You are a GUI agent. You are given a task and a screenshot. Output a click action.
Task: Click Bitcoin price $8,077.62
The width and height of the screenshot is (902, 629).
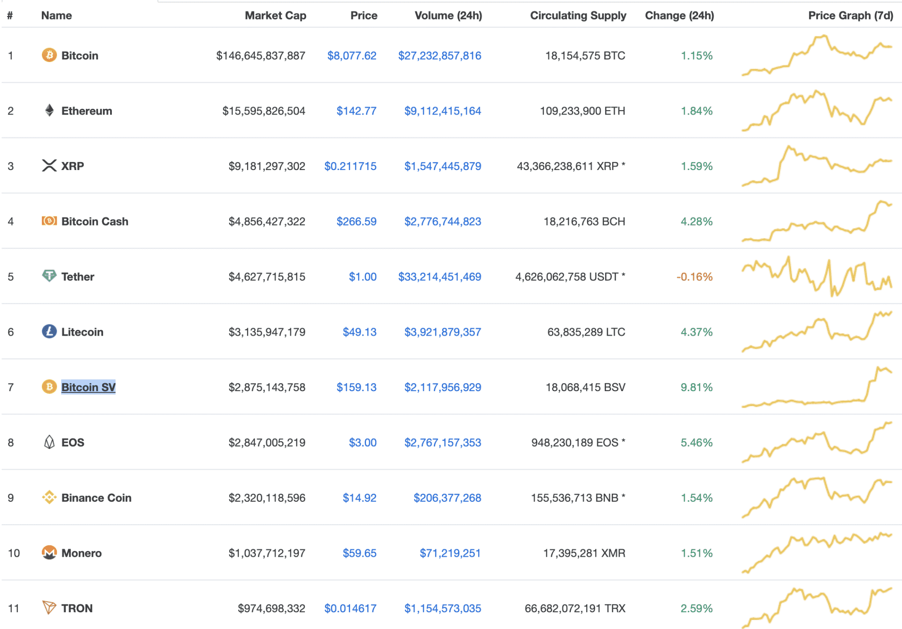point(352,55)
